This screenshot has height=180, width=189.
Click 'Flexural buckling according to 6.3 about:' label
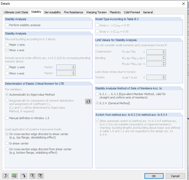[30, 39]
